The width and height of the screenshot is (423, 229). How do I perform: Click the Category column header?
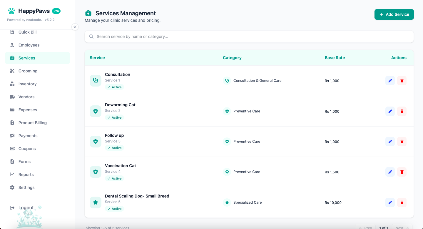(232, 58)
